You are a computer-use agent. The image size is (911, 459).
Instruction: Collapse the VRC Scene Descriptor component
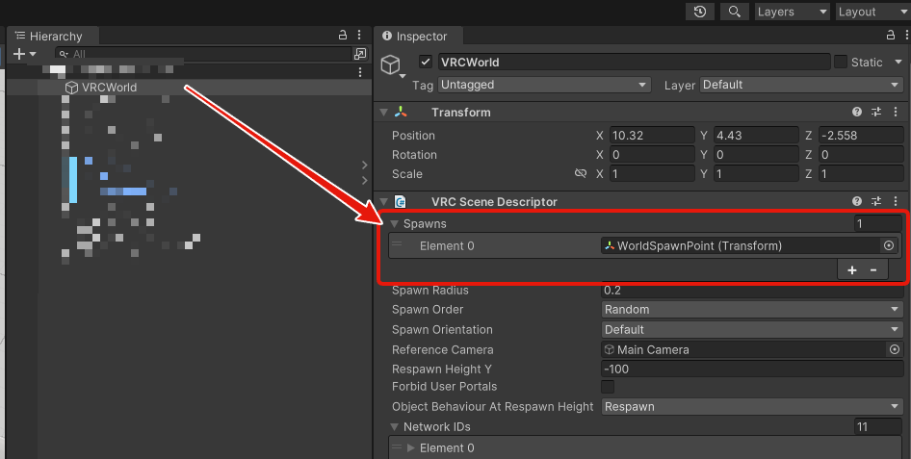[x=383, y=201]
